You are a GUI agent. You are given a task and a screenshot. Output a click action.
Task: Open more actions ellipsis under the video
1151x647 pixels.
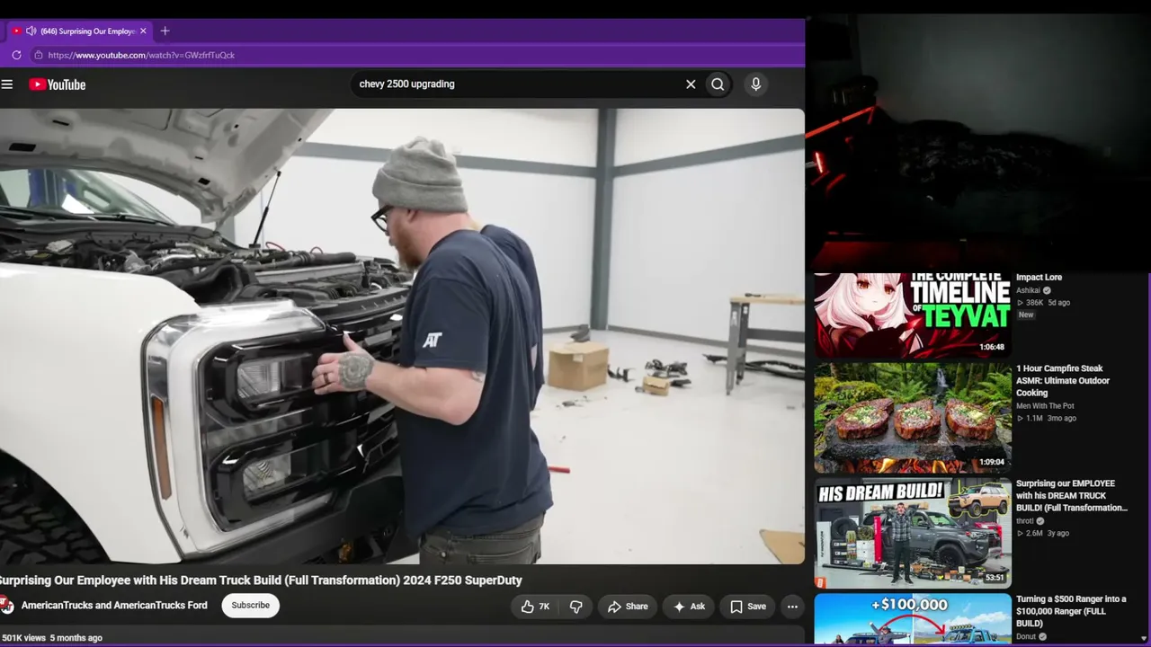tap(792, 607)
